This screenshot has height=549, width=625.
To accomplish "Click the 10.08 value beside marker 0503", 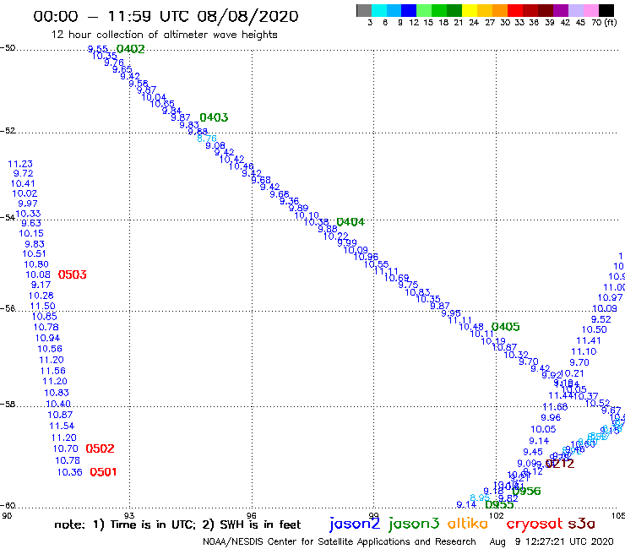I will tap(38, 274).
